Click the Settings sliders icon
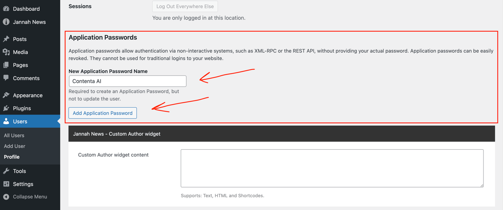 click(6, 184)
